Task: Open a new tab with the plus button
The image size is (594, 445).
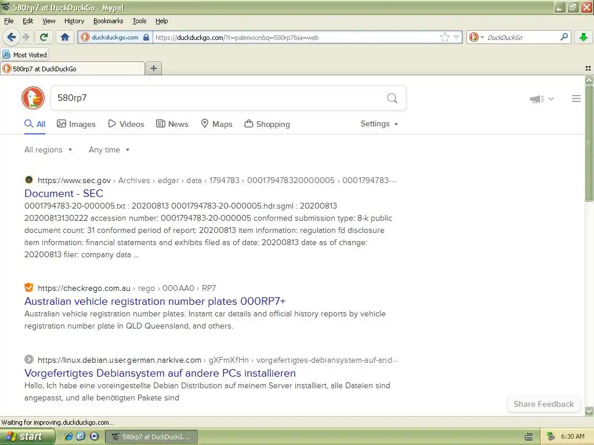Action: (153, 68)
